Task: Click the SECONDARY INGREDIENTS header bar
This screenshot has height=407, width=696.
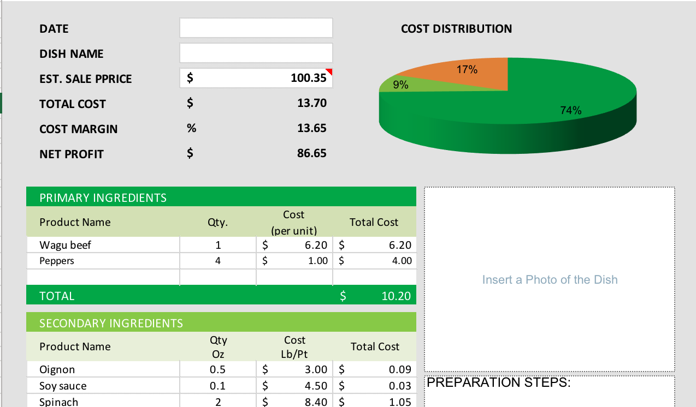Action: pyautogui.click(x=221, y=322)
